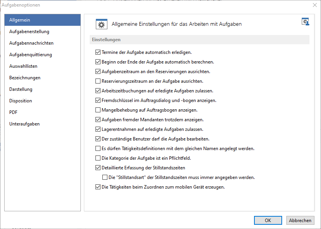Make Kategorie der Aufgabe a Pflichtfeld
Viewport: 321px width, 229px height.
(98, 158)
